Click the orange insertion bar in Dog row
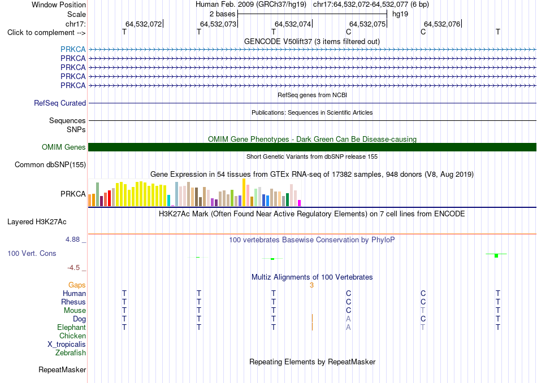The image size is (537, 383). click(x=313, y=319)
